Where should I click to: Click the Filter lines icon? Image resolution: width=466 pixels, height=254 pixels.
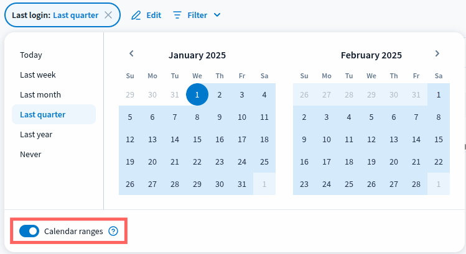click(x=177, y=15)
